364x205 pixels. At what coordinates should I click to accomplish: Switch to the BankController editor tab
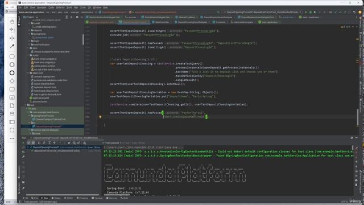162,22
